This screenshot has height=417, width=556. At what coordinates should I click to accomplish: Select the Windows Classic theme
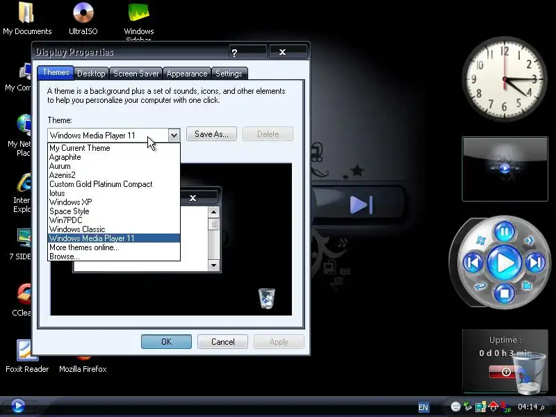click(114, 229)
